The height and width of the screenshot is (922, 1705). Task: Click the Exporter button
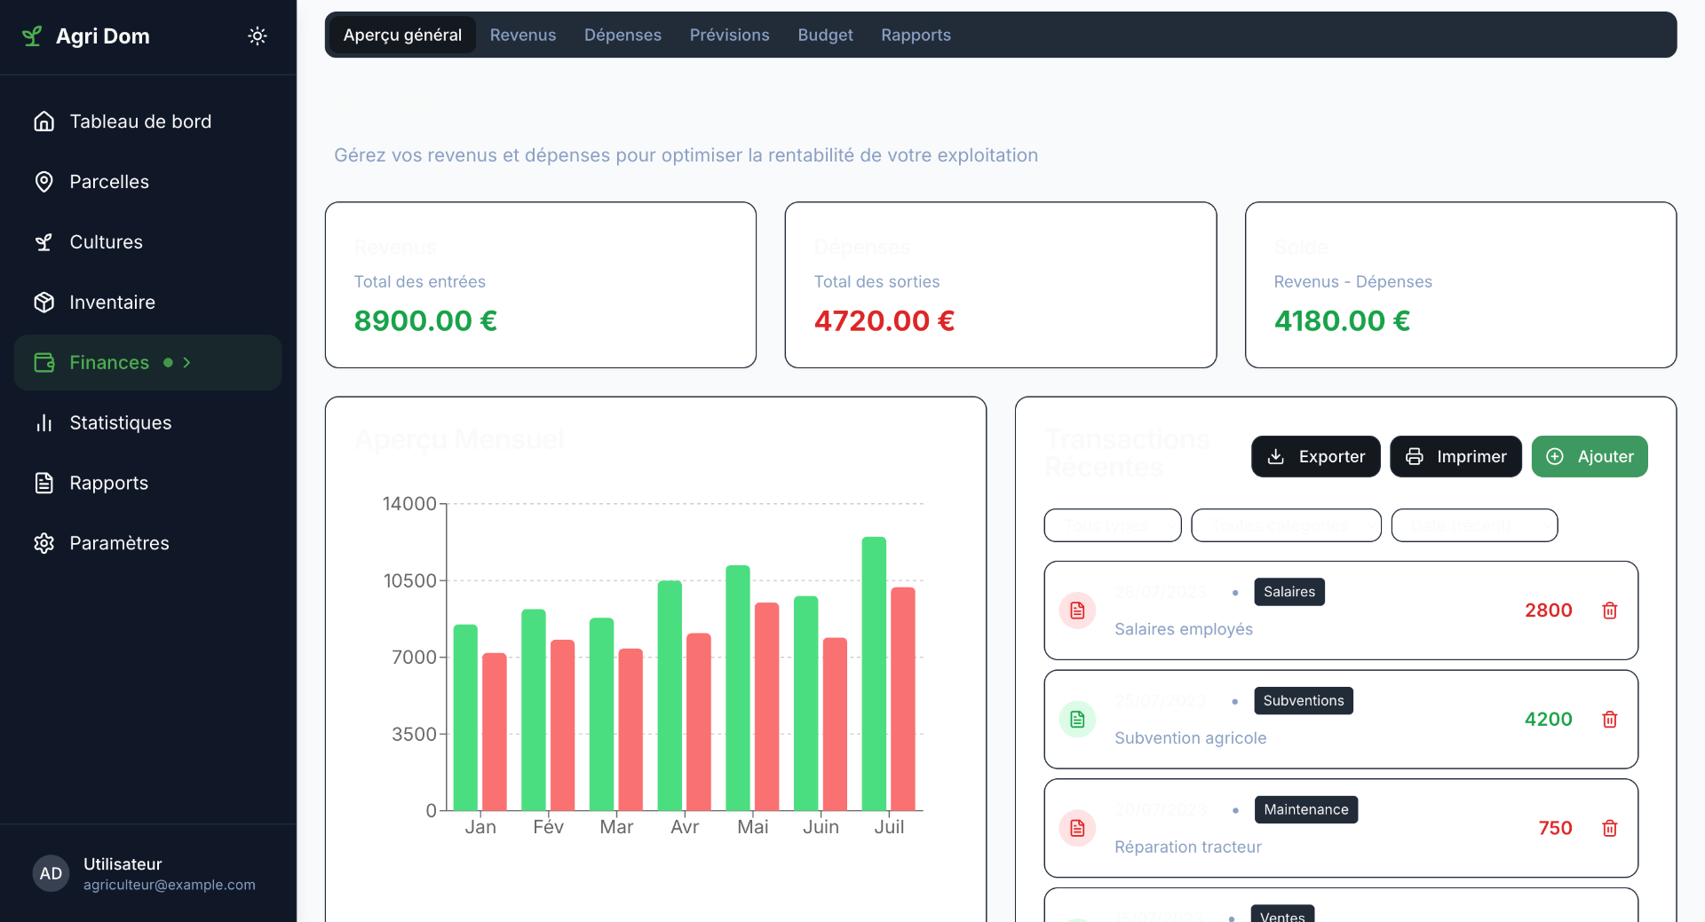(1315, 457)
